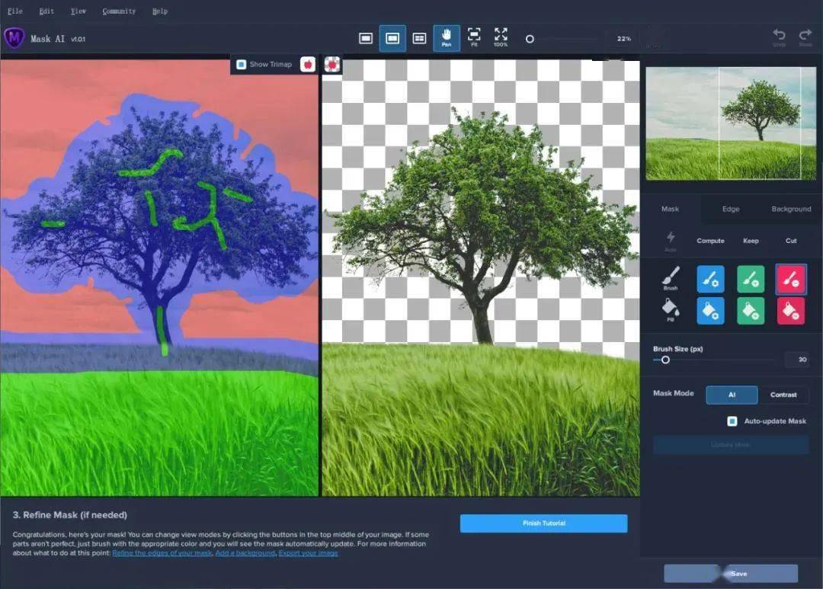Zoom to 100% using toolbar icon
The height and width of the screenshot is (589, 823).
(501, 37)
